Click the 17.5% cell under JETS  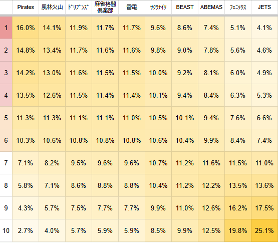[264, 208]
